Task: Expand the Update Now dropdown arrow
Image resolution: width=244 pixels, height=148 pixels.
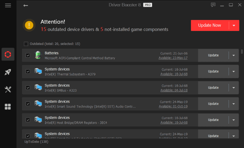Action: [234, 25]
